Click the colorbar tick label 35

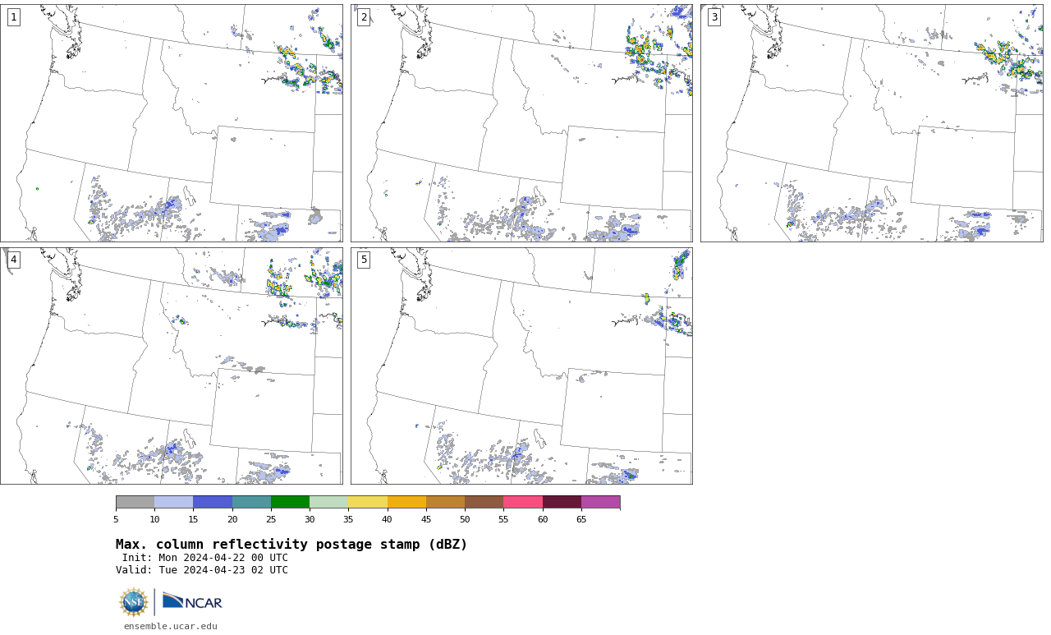coord(348,519)
